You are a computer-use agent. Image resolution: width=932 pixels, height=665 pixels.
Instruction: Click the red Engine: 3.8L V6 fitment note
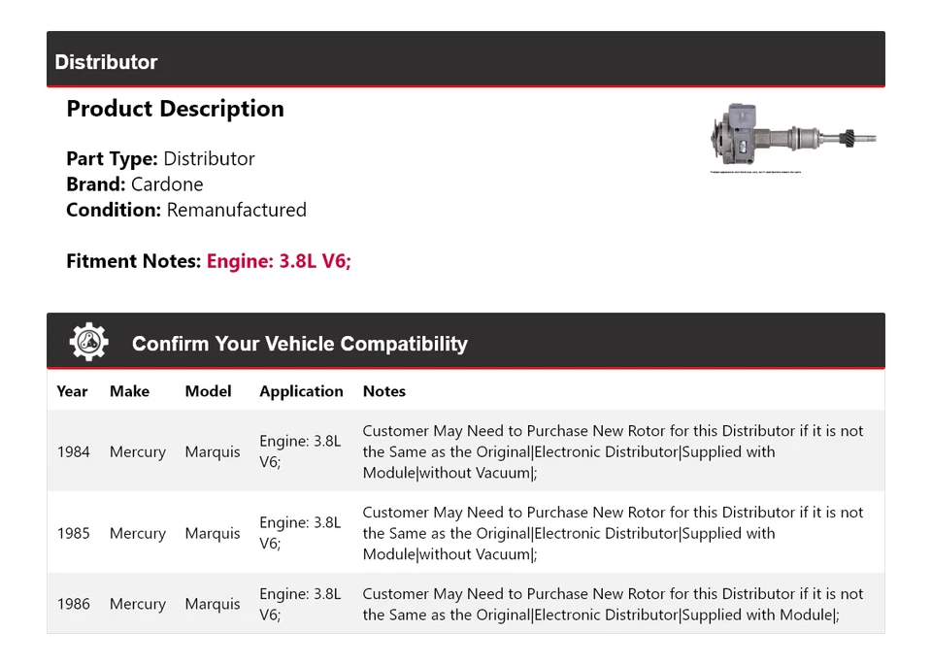coord(279,261)
